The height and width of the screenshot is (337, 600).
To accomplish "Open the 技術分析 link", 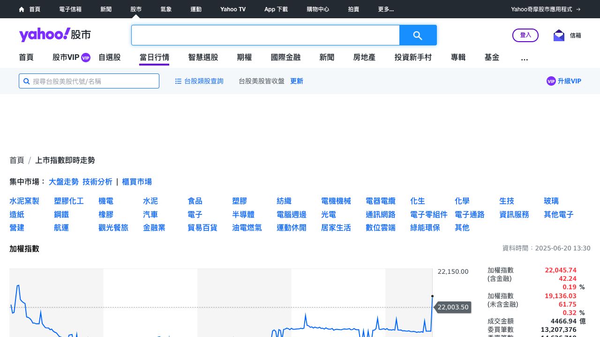I will point(97,182).
